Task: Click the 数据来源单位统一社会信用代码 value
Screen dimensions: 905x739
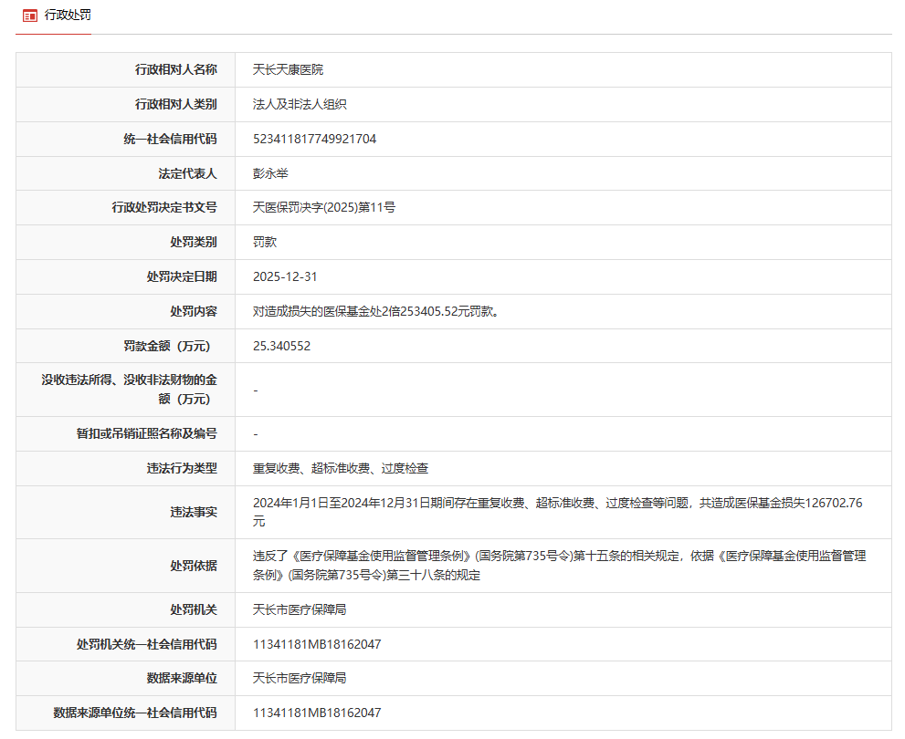Action: pyautogui.click(x=316, y=713)
